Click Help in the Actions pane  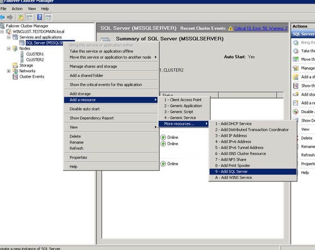tap(305, 172)
